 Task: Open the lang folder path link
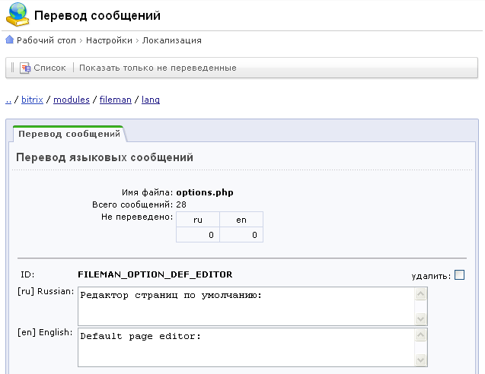click(x=150, y=100)
